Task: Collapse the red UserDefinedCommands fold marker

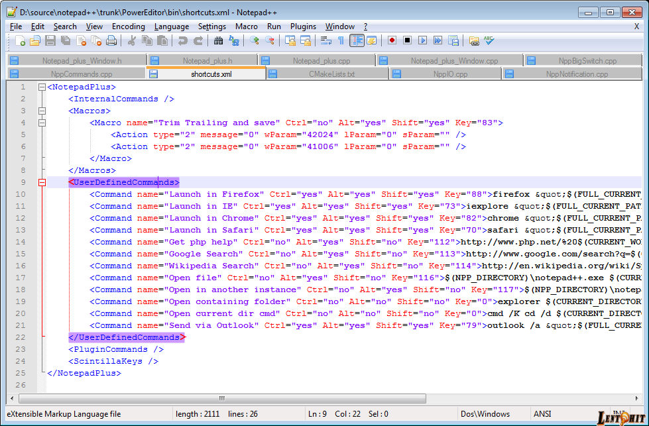Action: [42, 182]
